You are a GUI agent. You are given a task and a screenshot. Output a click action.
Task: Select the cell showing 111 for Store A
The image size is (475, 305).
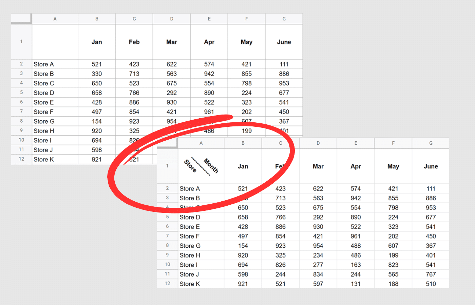[x=431, y=188]
